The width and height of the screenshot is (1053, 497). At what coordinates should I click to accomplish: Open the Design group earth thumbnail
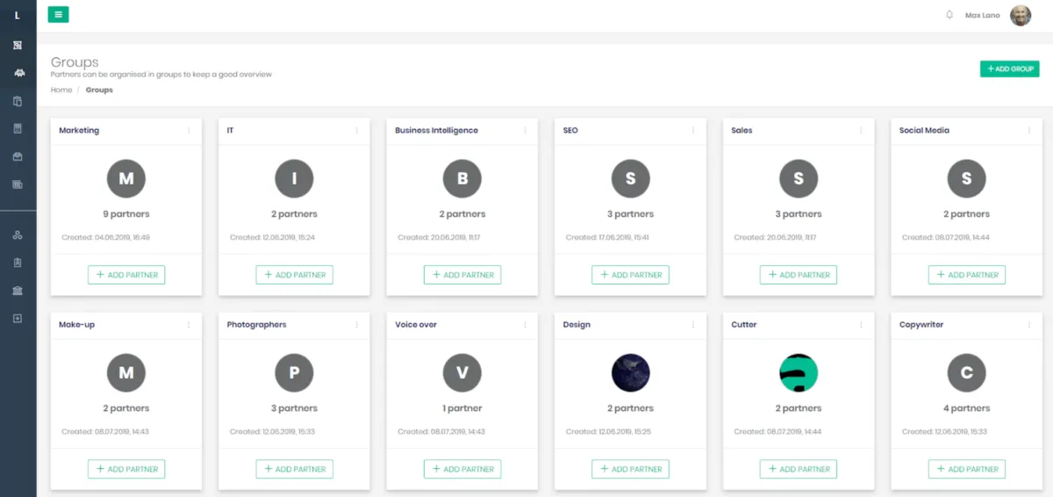pyautogui.click(x=630, y=373)
